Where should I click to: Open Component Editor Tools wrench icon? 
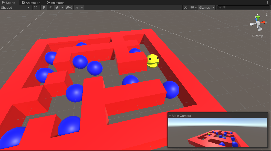186,7
